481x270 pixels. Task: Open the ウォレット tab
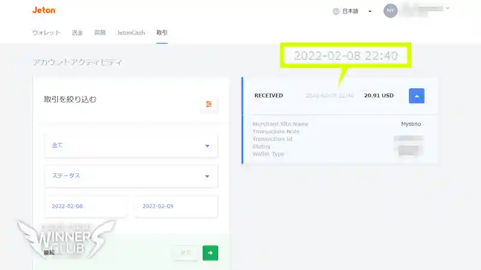(46, 32)
